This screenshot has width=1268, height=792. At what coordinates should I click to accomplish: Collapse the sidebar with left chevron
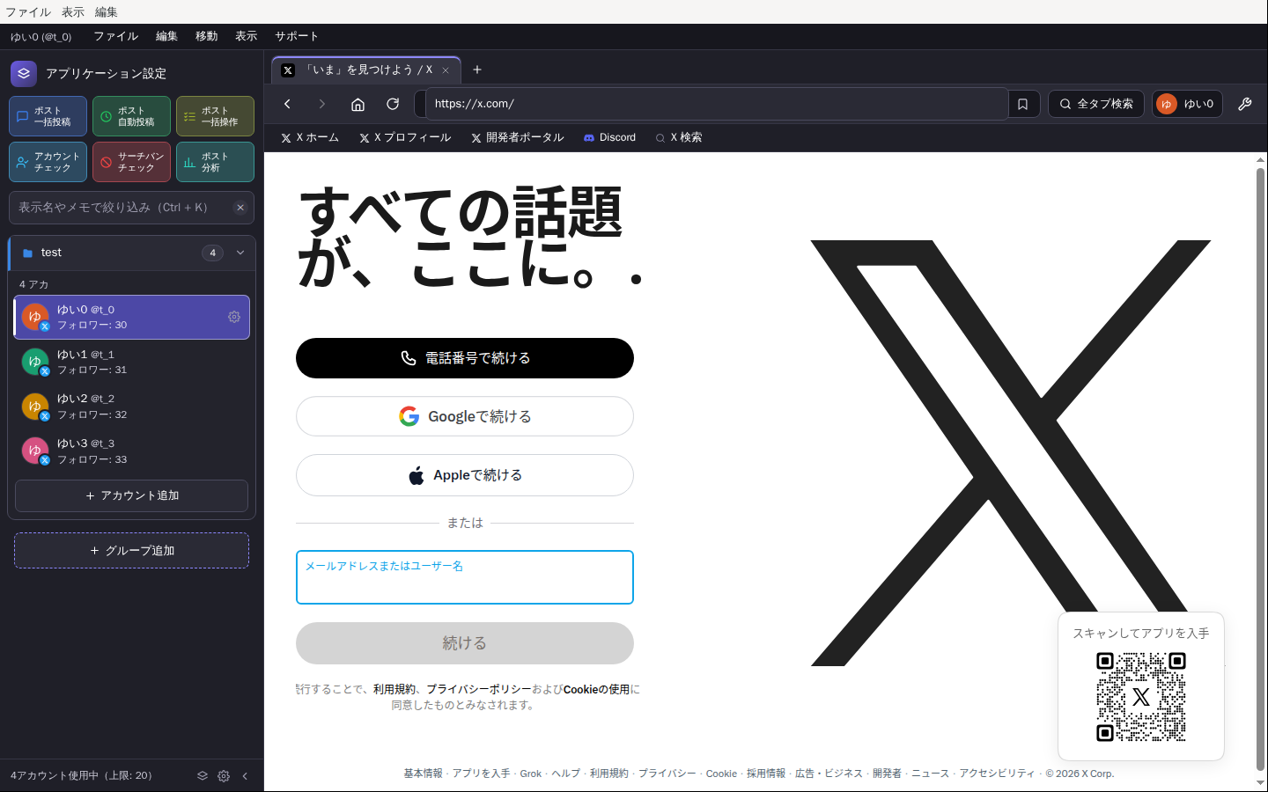click(245, 775)
